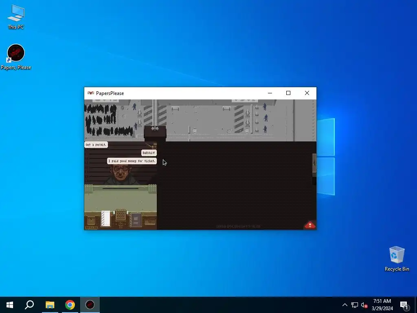
Task: Click the PapersPlease title bar eagle icon
Action: (x=91, y=93)
